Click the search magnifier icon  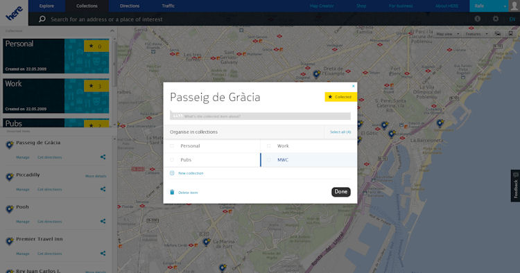(x=42, y=19)
